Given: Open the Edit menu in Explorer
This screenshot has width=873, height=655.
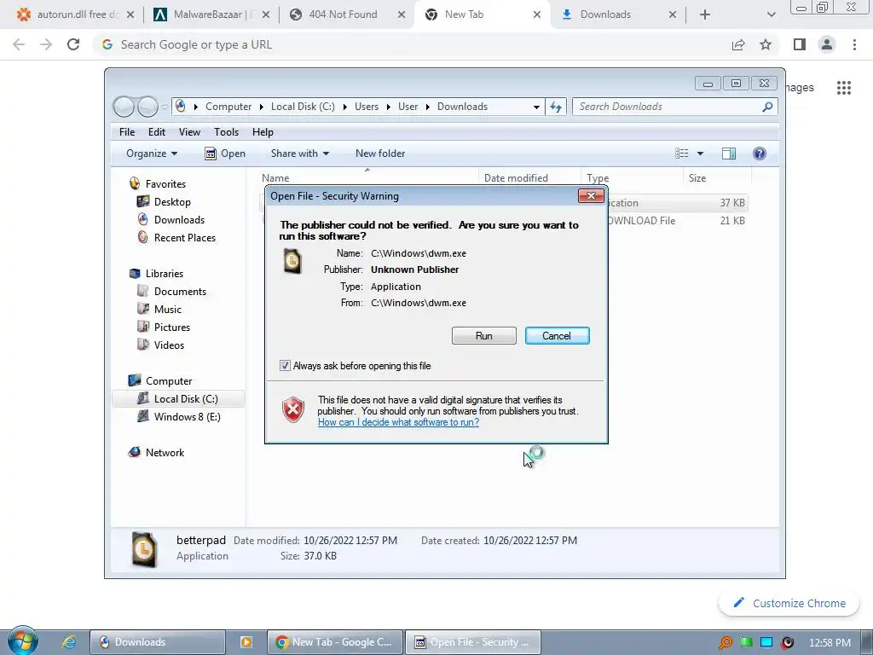Looking at the screenshot, I should point(157,132).
